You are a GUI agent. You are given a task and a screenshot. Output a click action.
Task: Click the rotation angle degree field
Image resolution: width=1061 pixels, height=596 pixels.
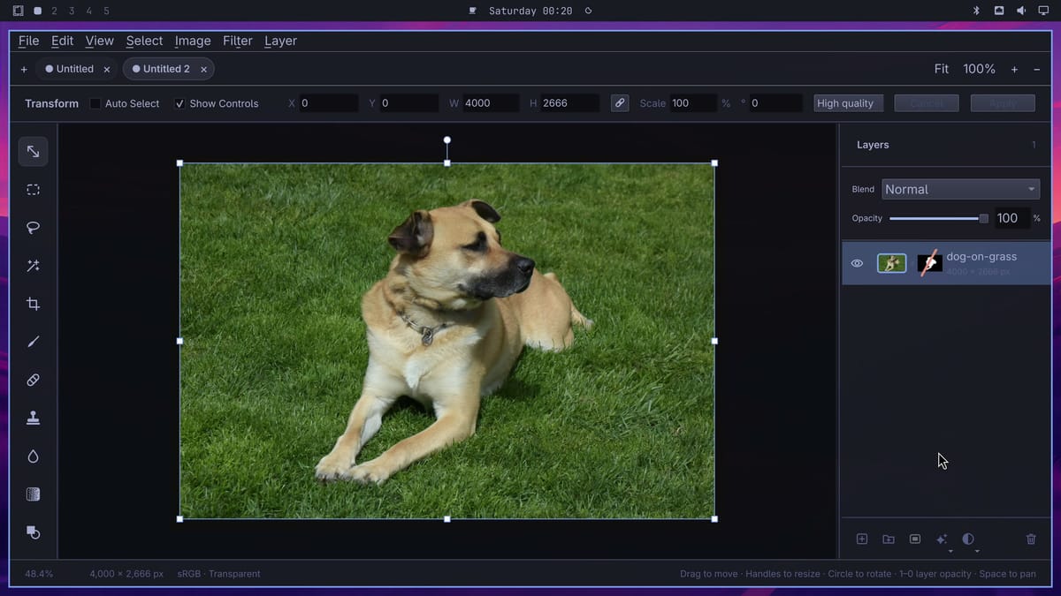point(776,103)
